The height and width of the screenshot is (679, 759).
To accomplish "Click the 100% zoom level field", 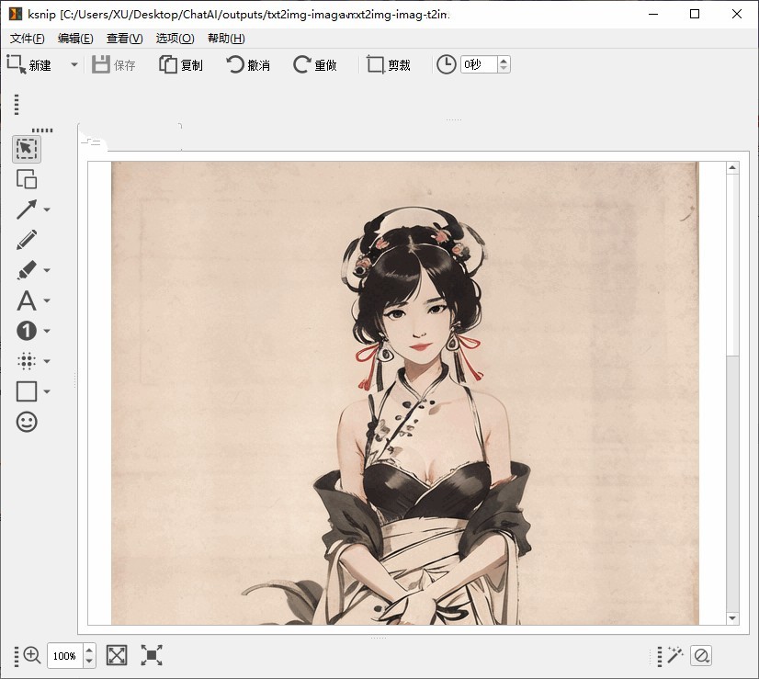I will (x=65, y=656).
